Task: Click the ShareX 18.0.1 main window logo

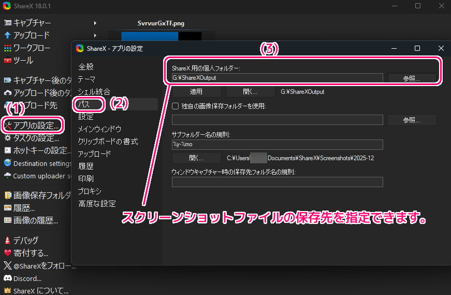Action: [x=7, y=6]
